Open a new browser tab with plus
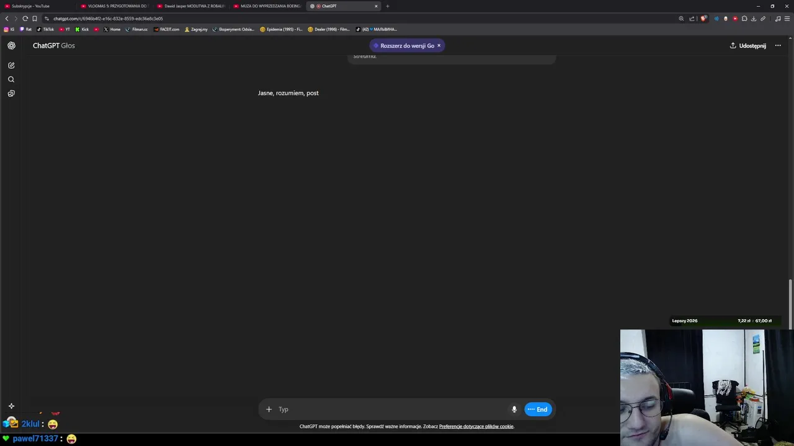The height and width of the screenshot is (446, 794). click(x=388, y=6)
